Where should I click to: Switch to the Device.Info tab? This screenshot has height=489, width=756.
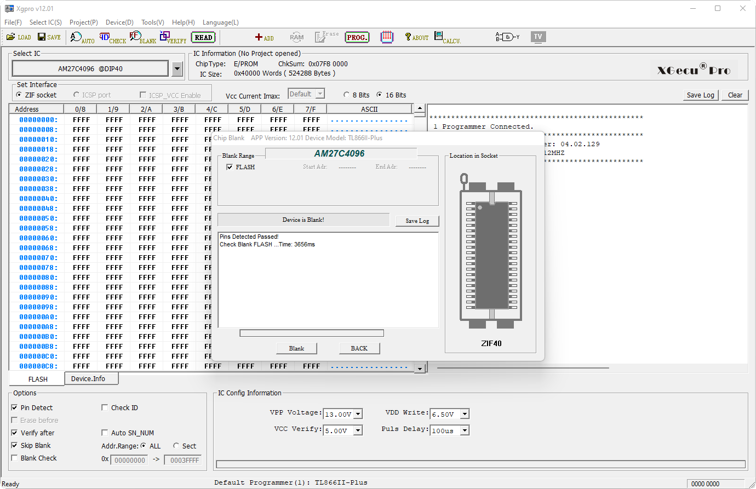91,378
